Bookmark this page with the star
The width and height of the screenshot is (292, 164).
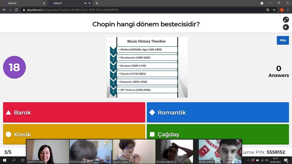pyautogui.click(x=274, y=10)
